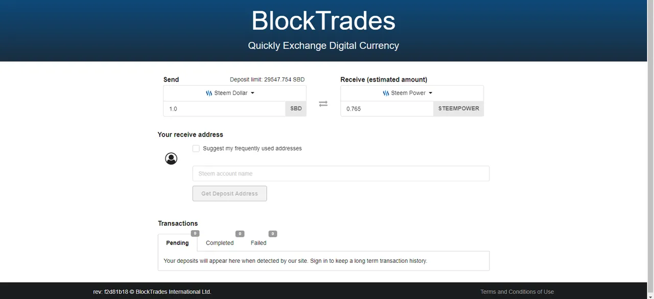Screen dimensions: 654x299
Task: Switch to the Failed transactions tab
Action: [259, 243]
